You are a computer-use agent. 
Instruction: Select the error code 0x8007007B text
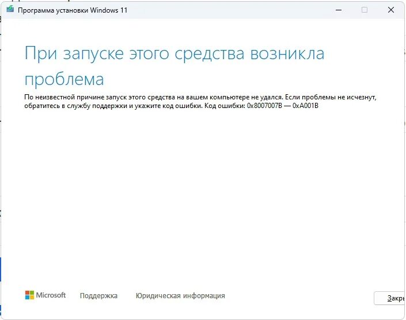coord(264,106)
